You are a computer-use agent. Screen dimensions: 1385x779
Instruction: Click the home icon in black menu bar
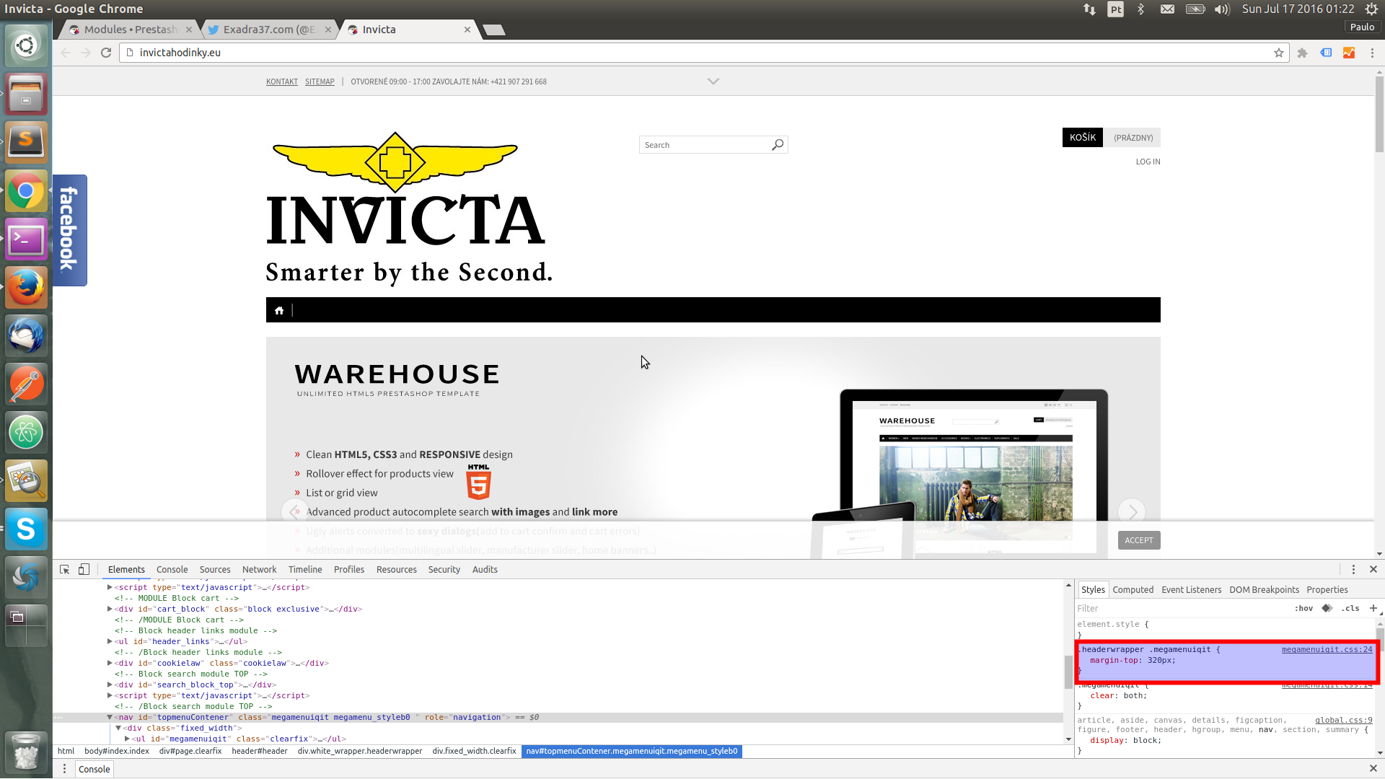(279, 310)
